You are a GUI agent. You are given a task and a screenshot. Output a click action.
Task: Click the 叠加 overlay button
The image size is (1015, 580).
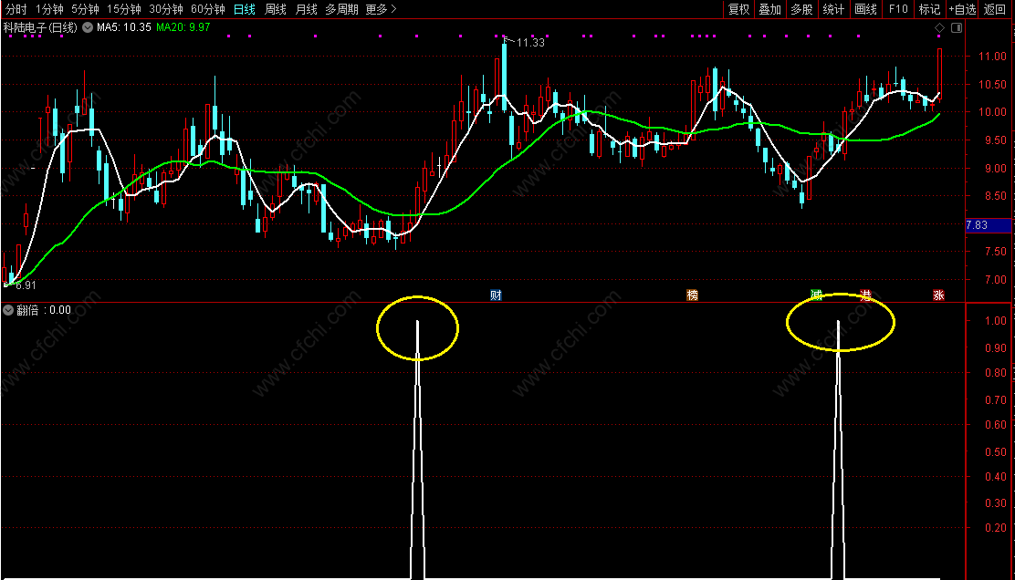(769, 9)
